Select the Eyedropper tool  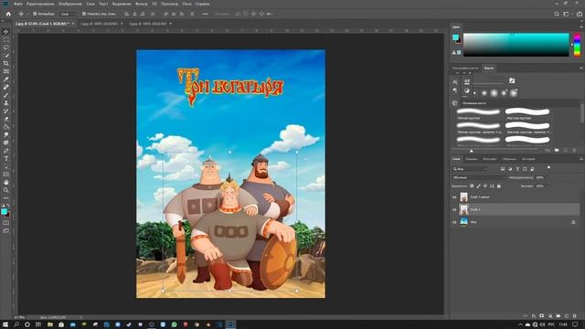(6, 80)
